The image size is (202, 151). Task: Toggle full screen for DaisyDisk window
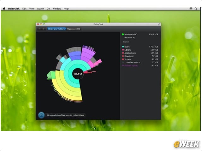tap(159, 24)
